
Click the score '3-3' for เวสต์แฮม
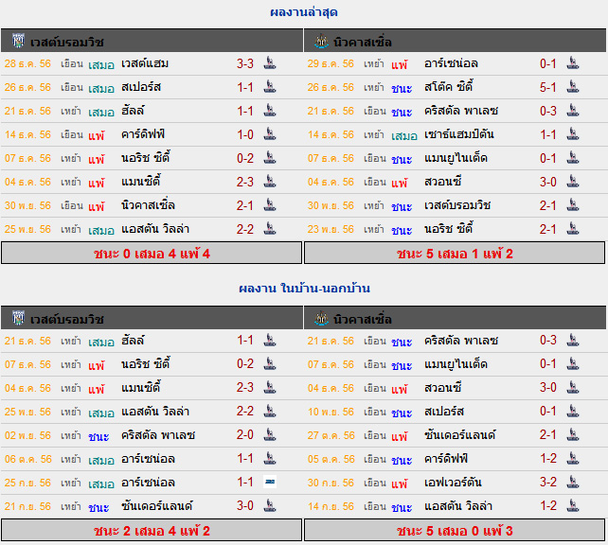click(245, 63)
